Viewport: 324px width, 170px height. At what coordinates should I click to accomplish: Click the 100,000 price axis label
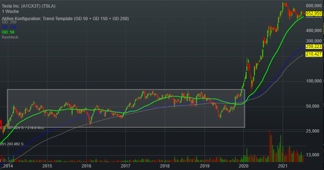point(314,81)
